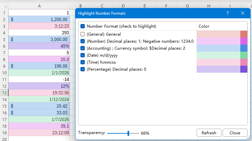The width and height of the screenshot is (252, 141).
Task: Check the (General) General format checkbox
Action: click(x=82, y=34)
